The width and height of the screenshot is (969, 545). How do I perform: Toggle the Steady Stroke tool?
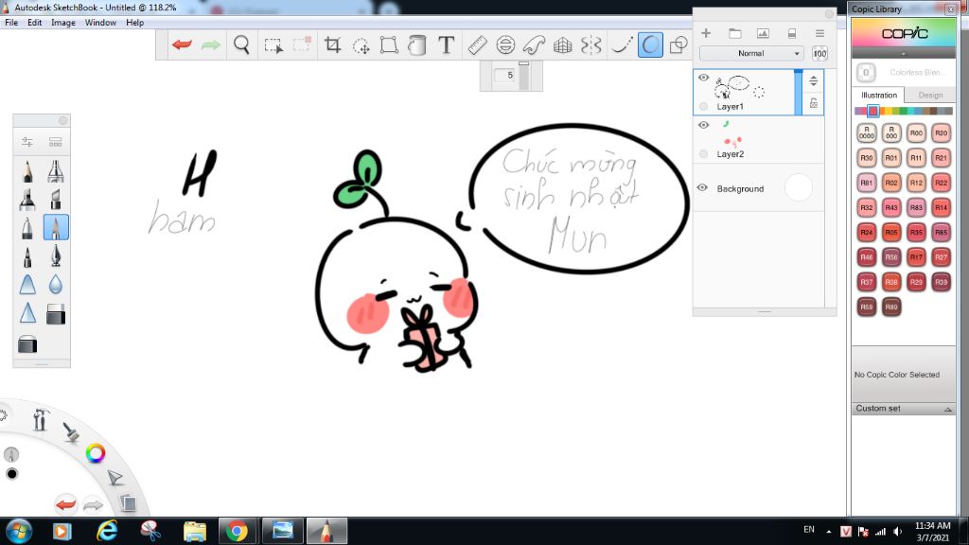pos(622,45)
